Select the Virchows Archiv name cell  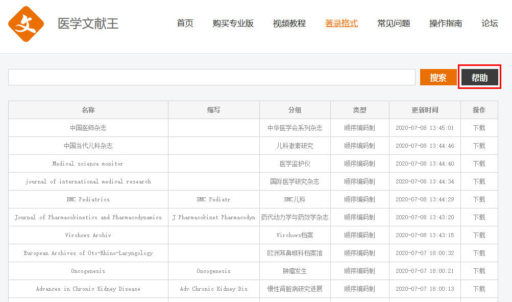[x=88, y=235]
